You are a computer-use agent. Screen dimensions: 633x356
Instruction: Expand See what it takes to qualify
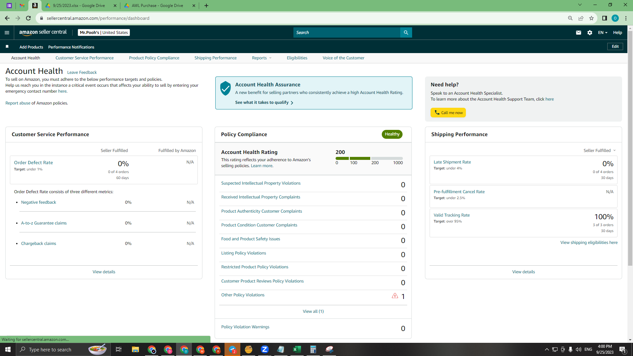coord(264,103)
